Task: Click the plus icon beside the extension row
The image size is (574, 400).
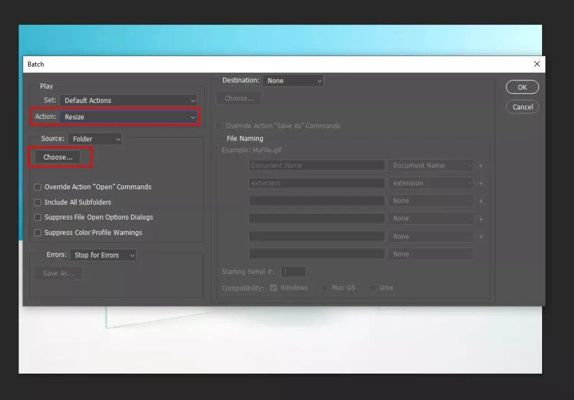Action: tap(481, 183)
